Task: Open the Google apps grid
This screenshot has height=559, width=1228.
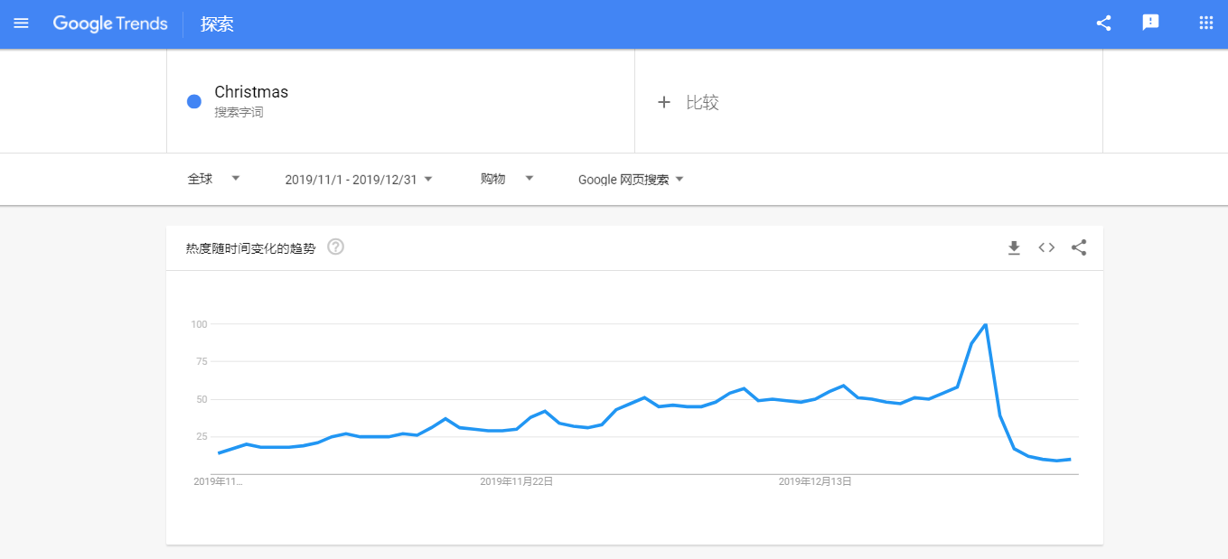Action: 1205,23
